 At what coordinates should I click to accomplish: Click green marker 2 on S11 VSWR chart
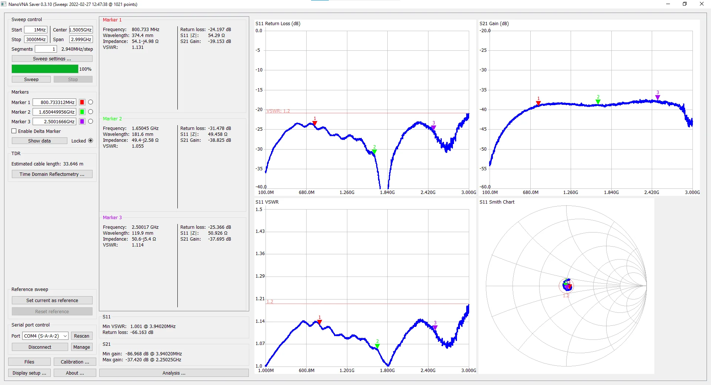point(377,346)
